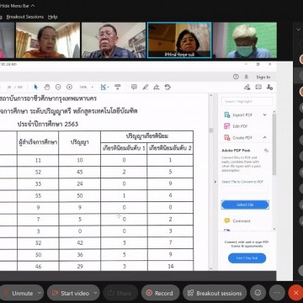Open the envelope email icon
Screen dimensions: 303x303
[x=258, y=87]
